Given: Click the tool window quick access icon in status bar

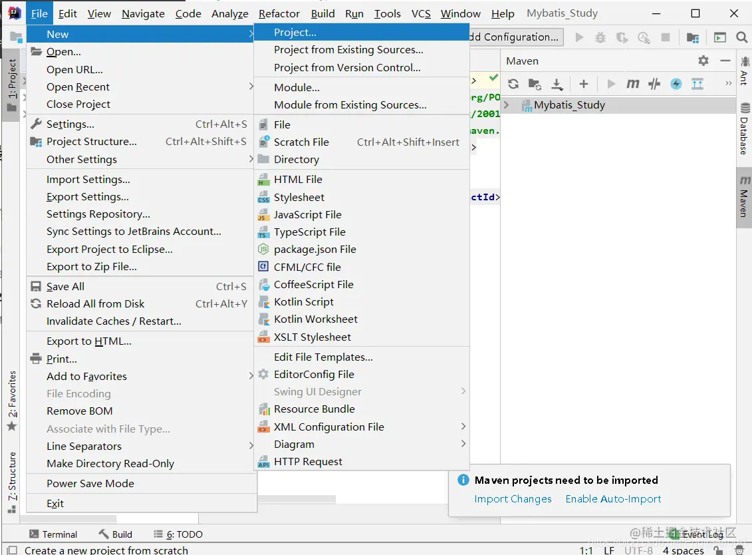Looking at the screenshot, I should pos(13,550).
